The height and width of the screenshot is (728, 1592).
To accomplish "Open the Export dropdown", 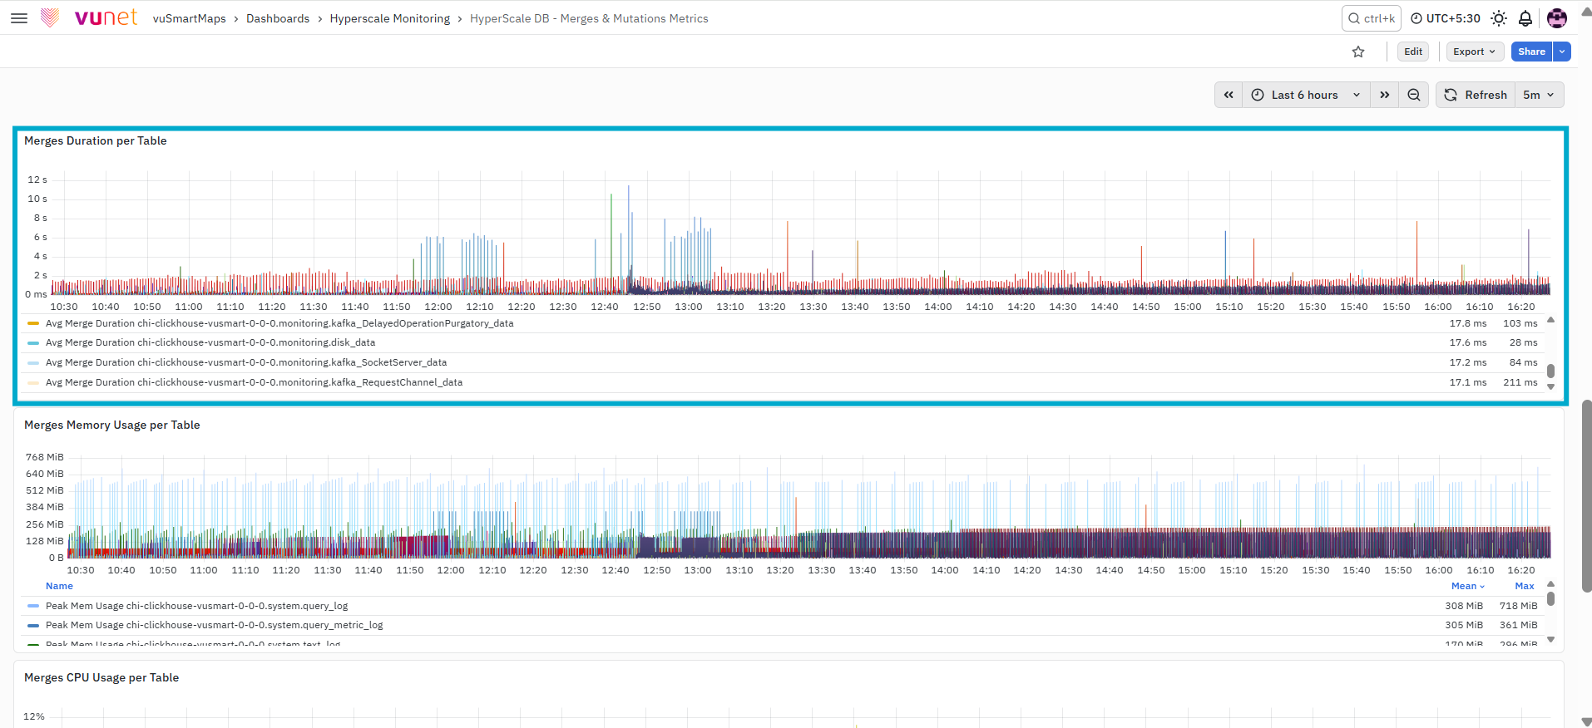I will click(1475, 52).
